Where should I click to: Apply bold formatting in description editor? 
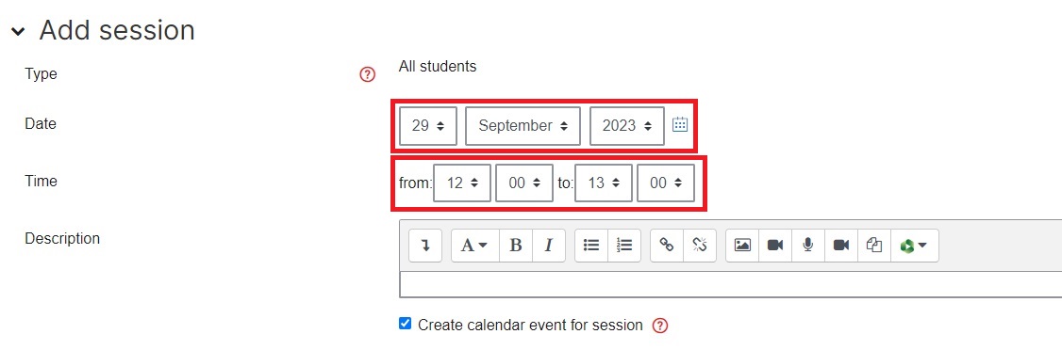click(x=515, y=246)
